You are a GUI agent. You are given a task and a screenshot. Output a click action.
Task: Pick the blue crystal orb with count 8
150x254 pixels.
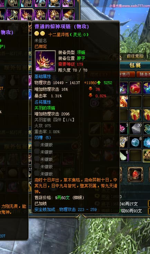pos(135,142)
